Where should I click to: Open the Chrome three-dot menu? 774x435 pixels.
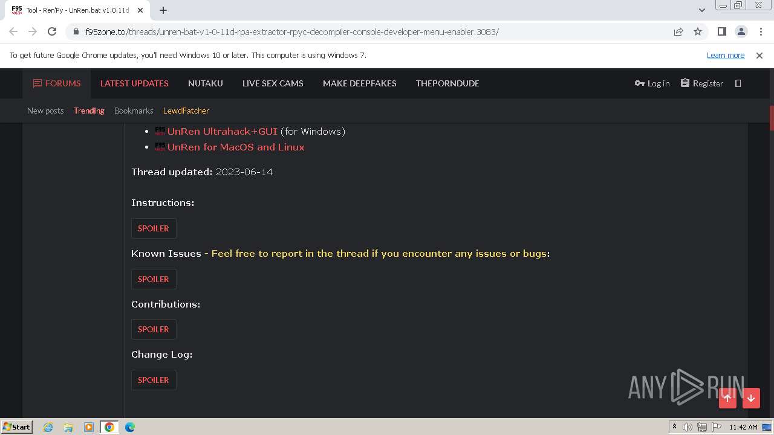tap(760, 31)
